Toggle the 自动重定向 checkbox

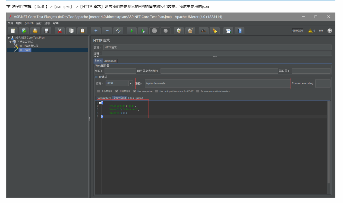tap(99, 91)
